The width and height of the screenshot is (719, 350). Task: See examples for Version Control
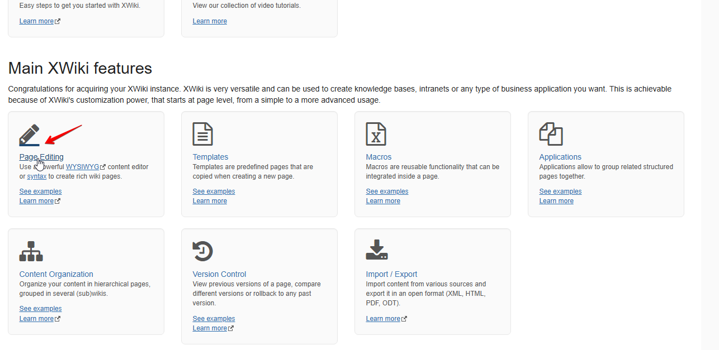(x=214, y=319)
